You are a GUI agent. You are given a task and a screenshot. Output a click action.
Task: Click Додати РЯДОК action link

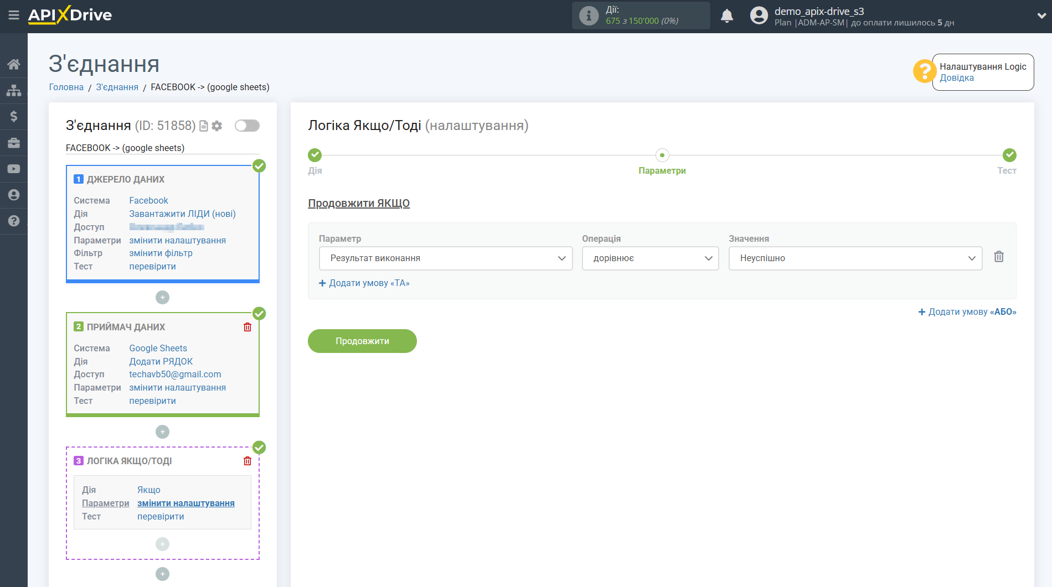[x=161, y=362]
